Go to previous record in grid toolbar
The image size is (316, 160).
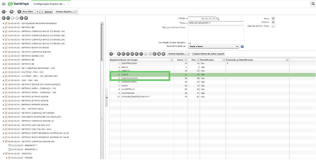click(123, 54)
